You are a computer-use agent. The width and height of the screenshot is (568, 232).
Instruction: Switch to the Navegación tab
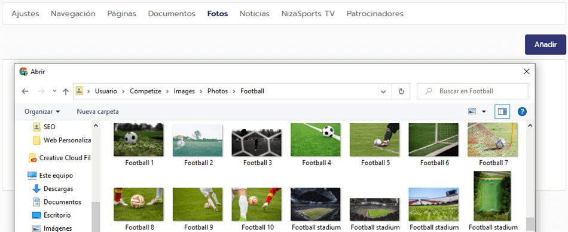(x=73, y=14)
